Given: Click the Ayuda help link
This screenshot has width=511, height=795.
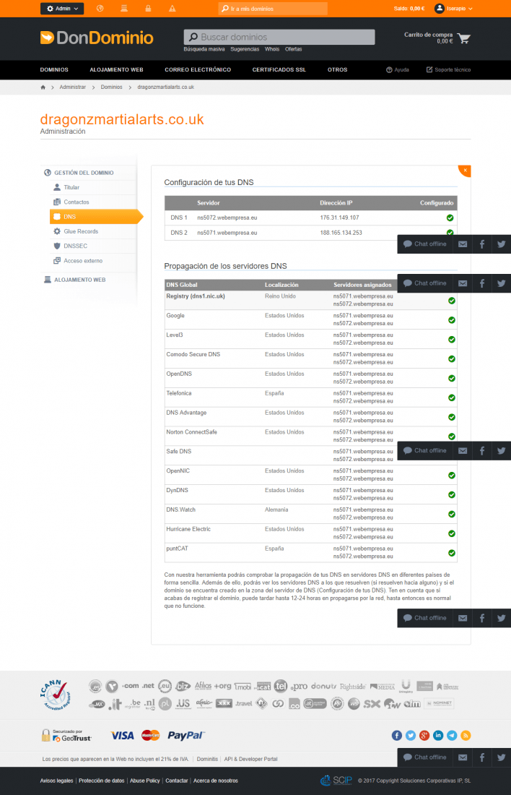Looking at the screenshot, I should (x=398, y=70).
